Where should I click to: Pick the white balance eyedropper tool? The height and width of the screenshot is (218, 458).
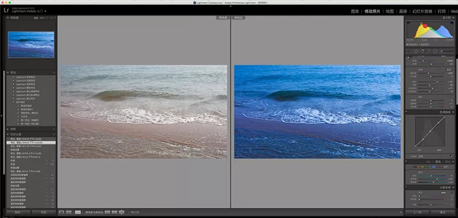point(408,57)
